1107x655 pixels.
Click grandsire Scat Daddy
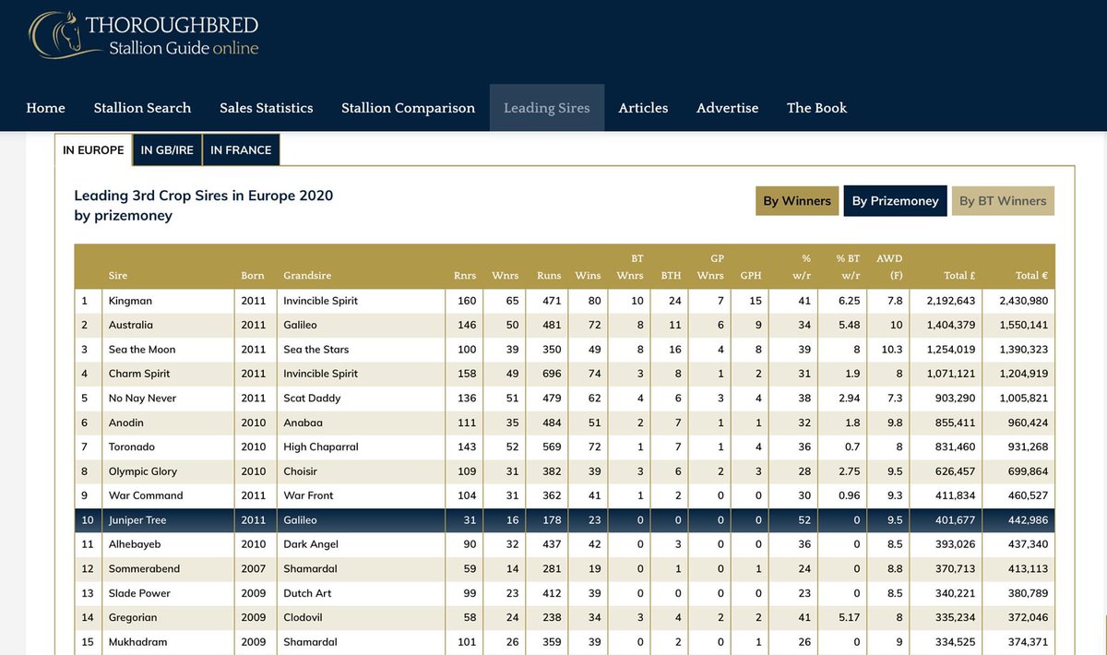tap(312, 399)
